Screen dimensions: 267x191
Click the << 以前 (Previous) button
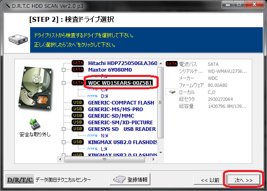(x=210, y=180)
